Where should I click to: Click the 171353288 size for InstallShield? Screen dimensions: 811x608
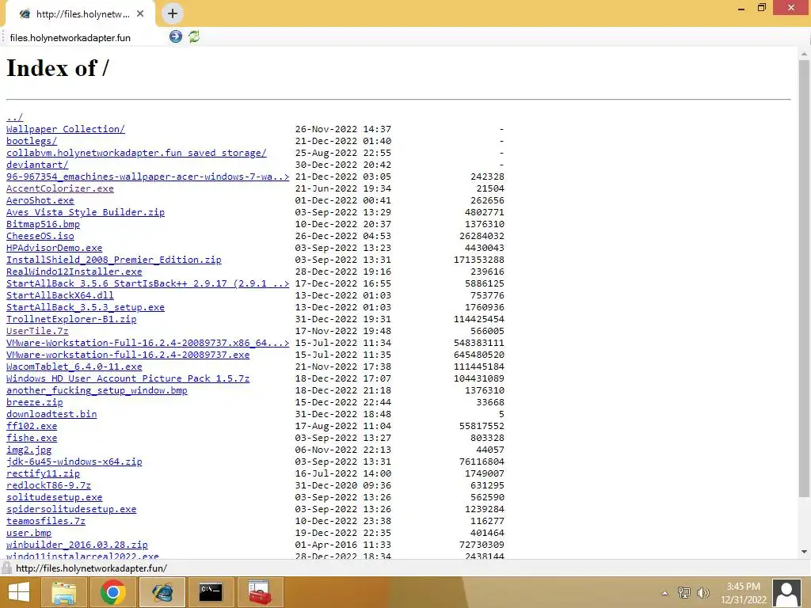point(479,260)
